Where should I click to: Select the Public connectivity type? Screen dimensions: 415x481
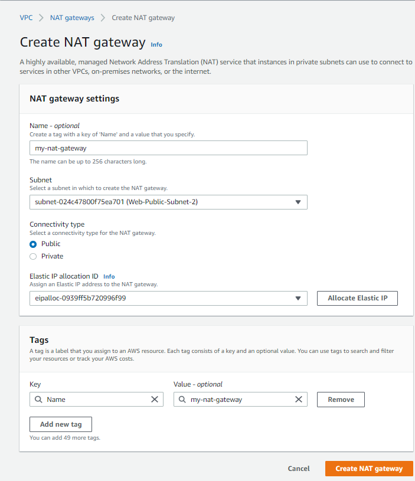pos(33,244)
